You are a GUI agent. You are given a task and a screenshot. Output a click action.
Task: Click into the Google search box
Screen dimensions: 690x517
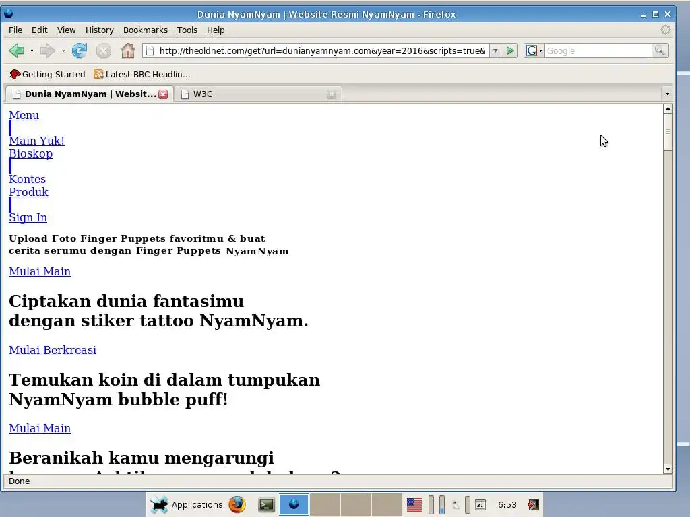tap(598, 51)
